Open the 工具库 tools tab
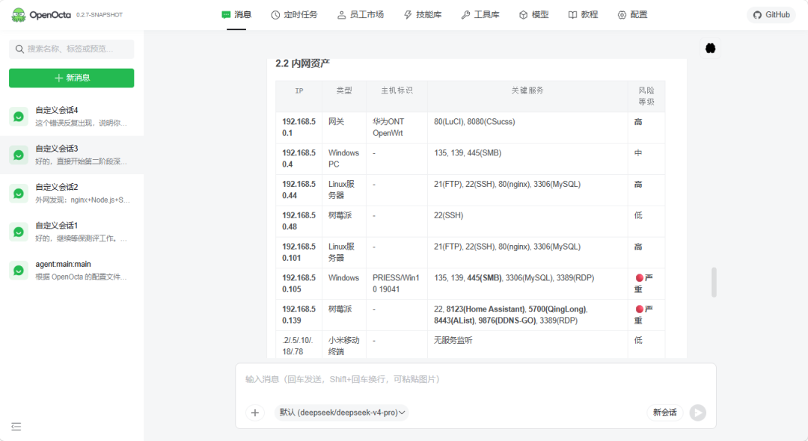Viewport: 808px width, 441px height. 480,15
